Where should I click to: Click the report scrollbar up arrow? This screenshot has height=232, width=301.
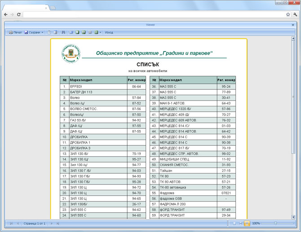(293, 38)
